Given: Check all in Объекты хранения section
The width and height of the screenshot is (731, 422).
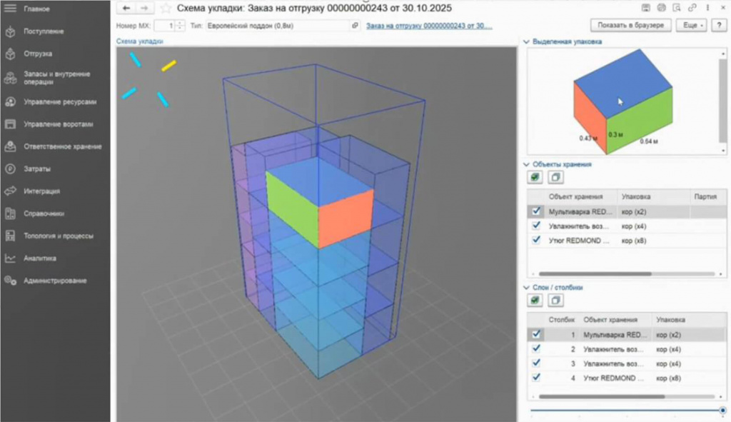Looking at the screenshot, I should (x=535, y=177).
